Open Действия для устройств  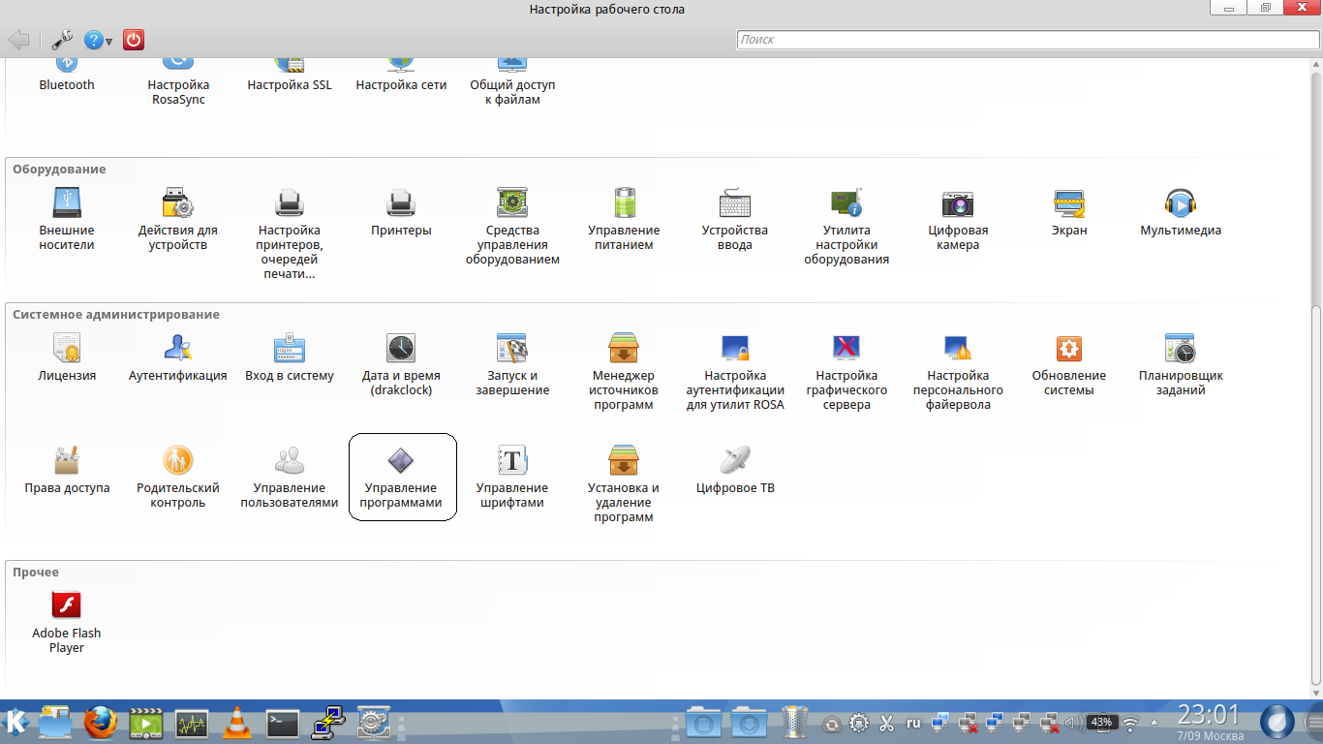[x=178, y=220]
